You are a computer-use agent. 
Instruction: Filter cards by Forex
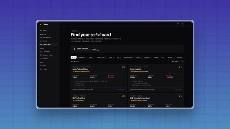[139, 57]
